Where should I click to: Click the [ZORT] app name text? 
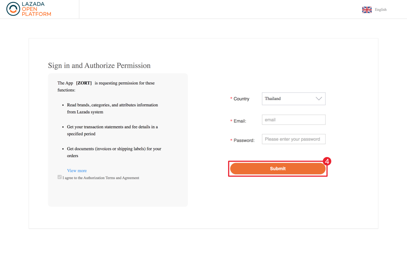pyautogui.click(x=84, y=83)
